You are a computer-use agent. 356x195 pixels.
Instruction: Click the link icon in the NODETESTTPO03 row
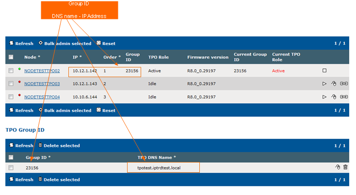pos(344,84)
